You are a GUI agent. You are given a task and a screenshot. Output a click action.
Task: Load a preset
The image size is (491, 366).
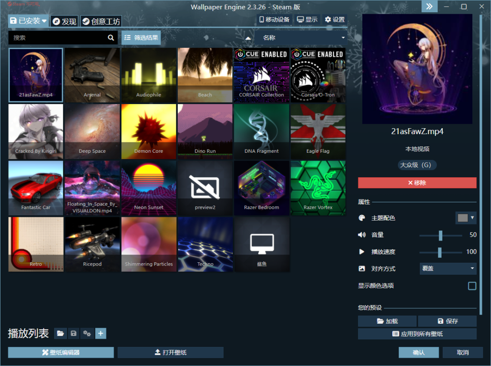click(x=387, y=321)
